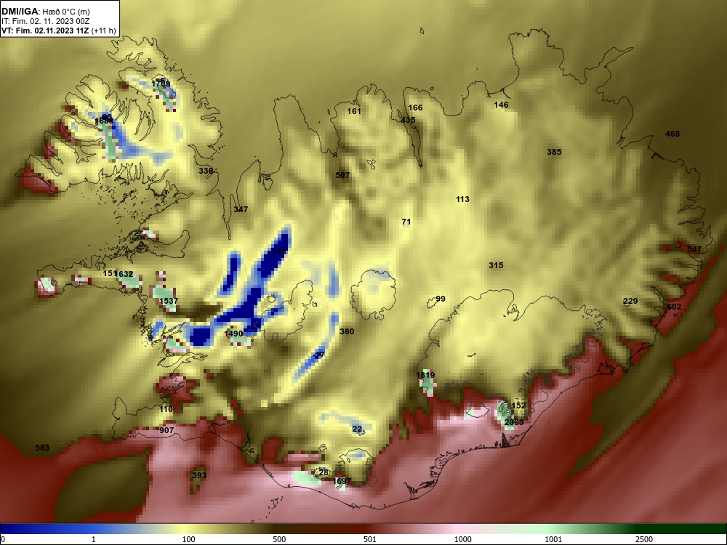Click the offshore value 583

click(42, 448)
